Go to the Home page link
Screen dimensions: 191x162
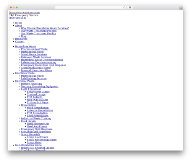19,23
